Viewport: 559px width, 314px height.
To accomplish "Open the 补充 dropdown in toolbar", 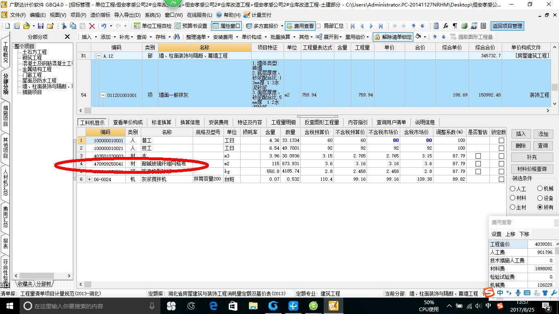I will [126, 37].
